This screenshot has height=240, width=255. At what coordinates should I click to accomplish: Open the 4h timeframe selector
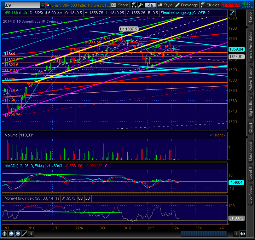[150, 5]
